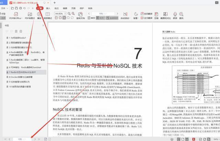The width and height of the screenshot is (220, 141).
Task: Click red play icon in status bar
Action: (x=194, y=139)
